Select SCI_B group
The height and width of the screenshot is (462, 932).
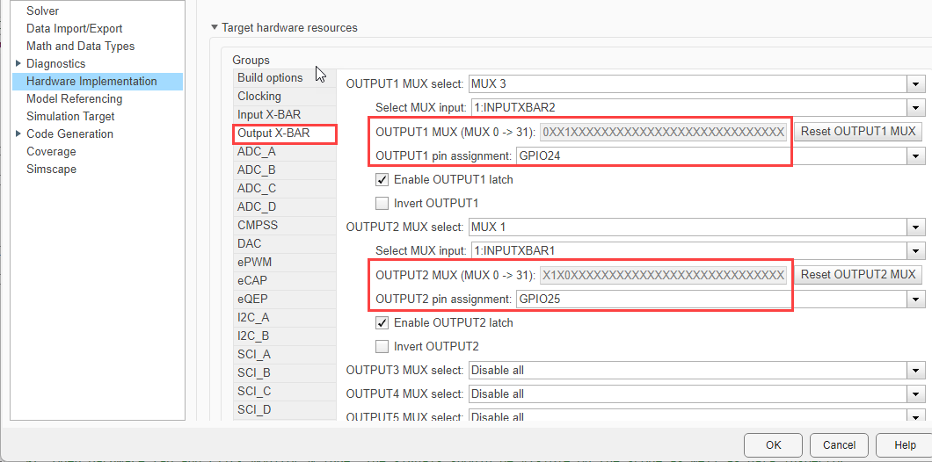[x=285, y=373]
